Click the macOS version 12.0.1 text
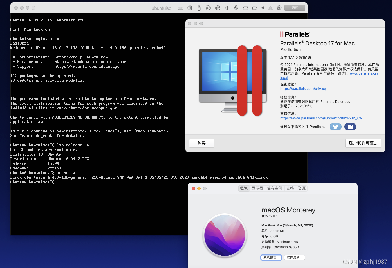The image size is (392, 268). 269,216
